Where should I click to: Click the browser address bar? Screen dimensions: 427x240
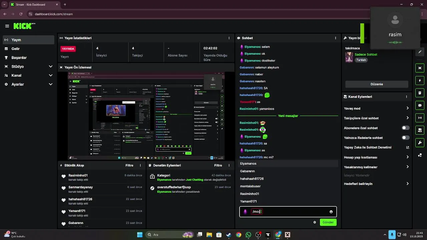197,14
